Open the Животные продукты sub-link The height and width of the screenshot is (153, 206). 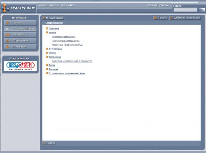coord(63,37)
